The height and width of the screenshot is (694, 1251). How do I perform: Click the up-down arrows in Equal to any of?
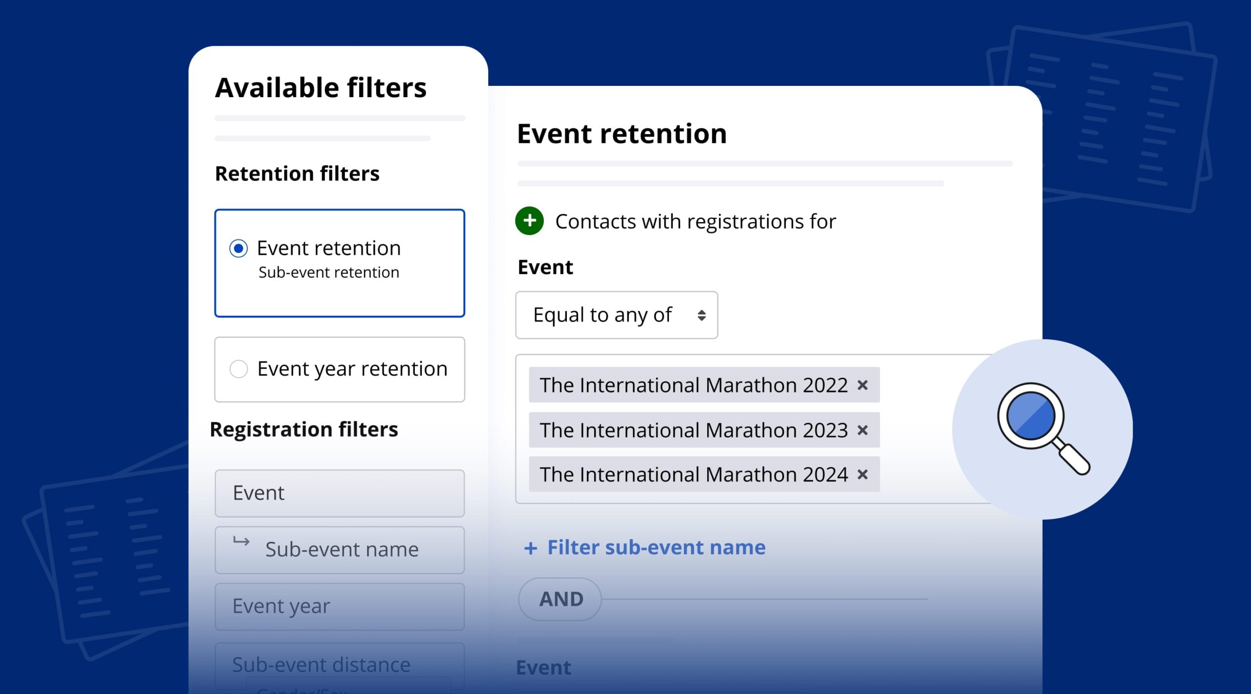[x=701, y=315]
